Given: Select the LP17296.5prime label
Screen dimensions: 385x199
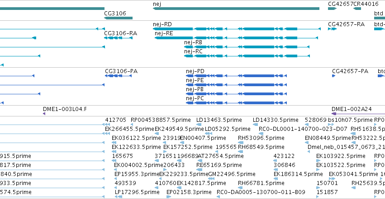Looking at the screenshot, I should pos(137,192).
